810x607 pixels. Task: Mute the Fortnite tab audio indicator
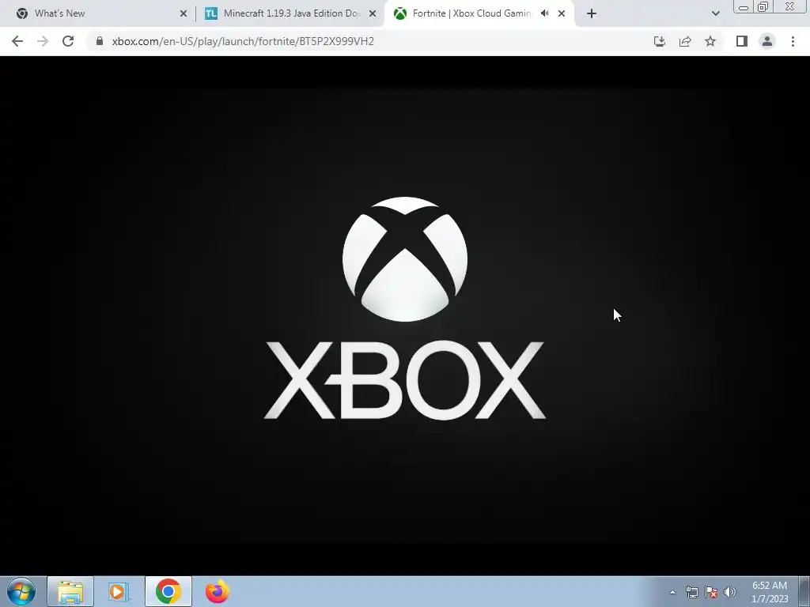[x=544, y=13]
